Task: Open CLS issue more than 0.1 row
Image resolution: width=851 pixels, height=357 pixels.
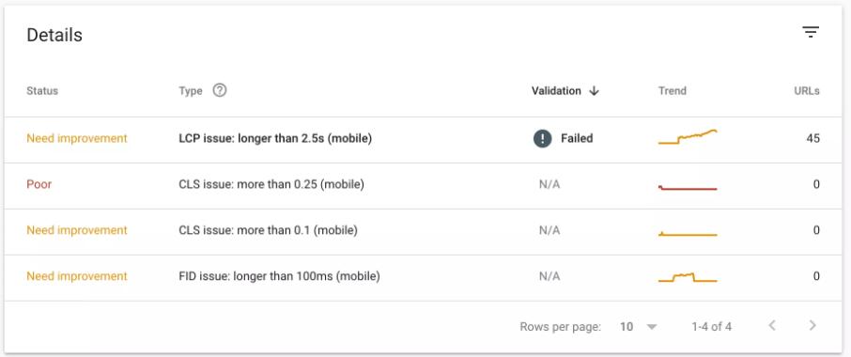Action: point(424,232)
